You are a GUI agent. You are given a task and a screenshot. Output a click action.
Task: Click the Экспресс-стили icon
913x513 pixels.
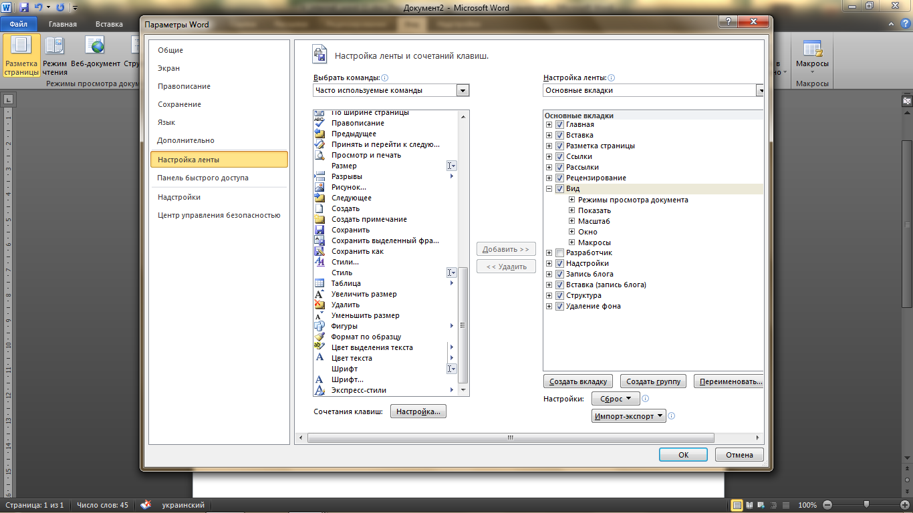pos(319,390)
